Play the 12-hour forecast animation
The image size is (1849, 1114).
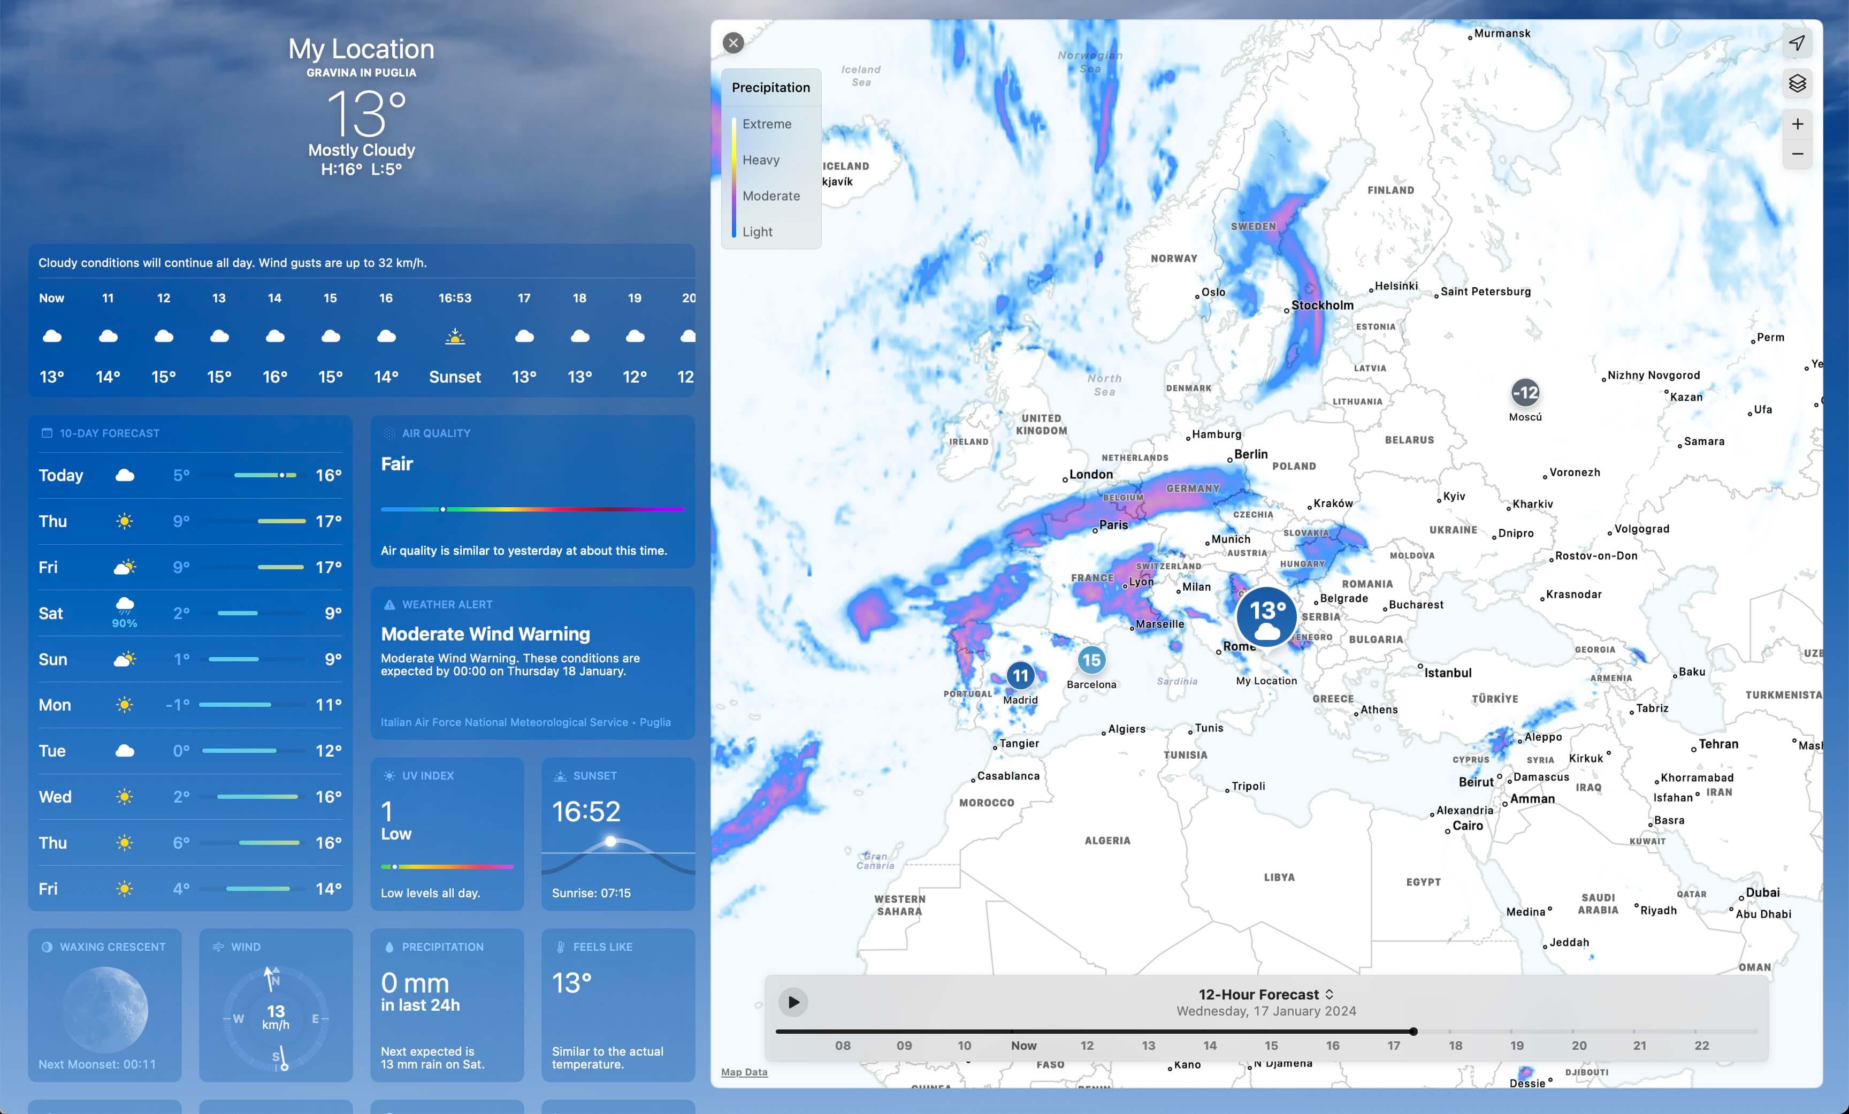coord(793,1002)
